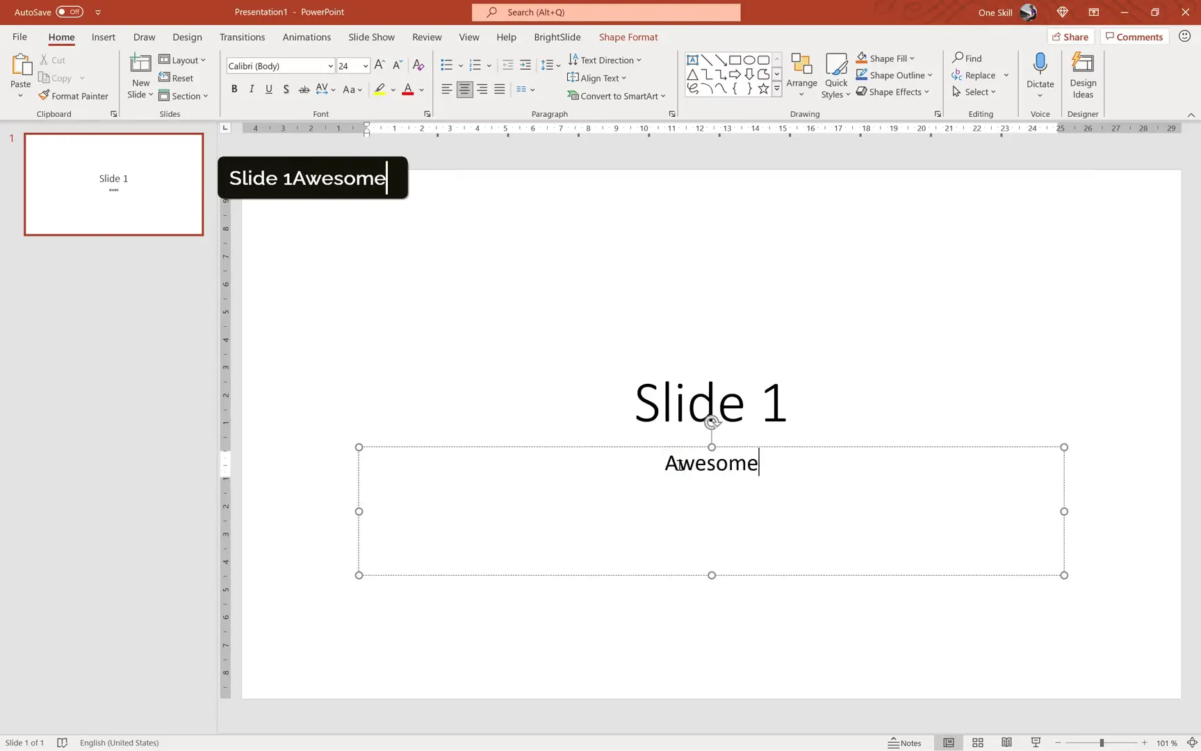This screenshot has width=1201, height=751.
Task: Open font name dropdown
Action: tap(330, 66)
